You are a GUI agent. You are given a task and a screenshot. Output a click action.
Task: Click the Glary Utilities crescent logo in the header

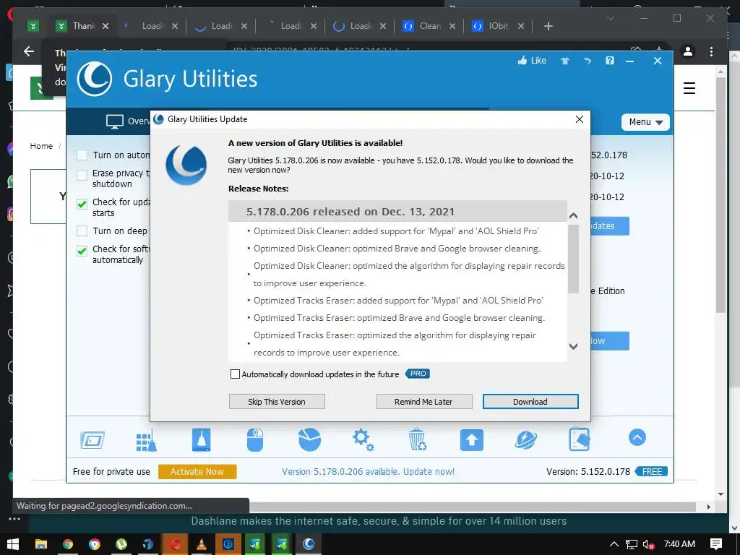[95, 79]
